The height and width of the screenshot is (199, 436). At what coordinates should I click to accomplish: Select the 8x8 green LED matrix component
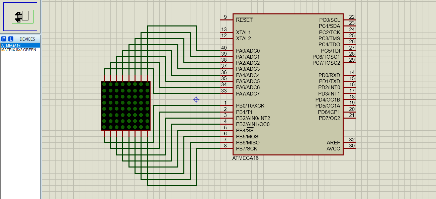point(125,106)
